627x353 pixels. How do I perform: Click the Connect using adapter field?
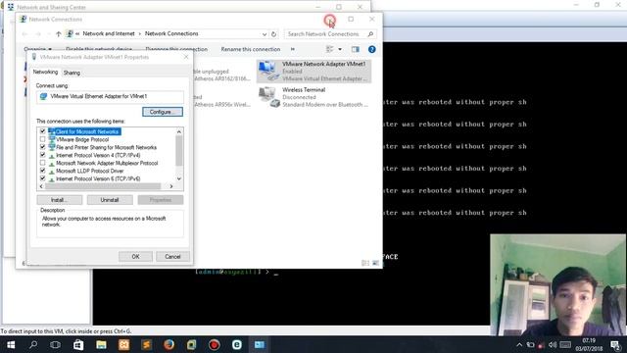(110, 96)
